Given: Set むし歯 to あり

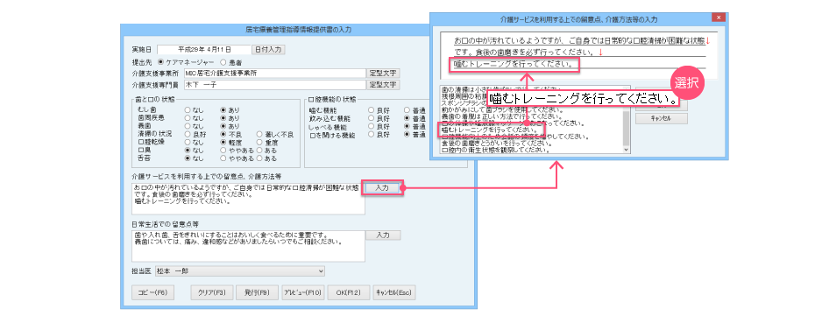Looking at the screenshot, I should pos(223,110).
